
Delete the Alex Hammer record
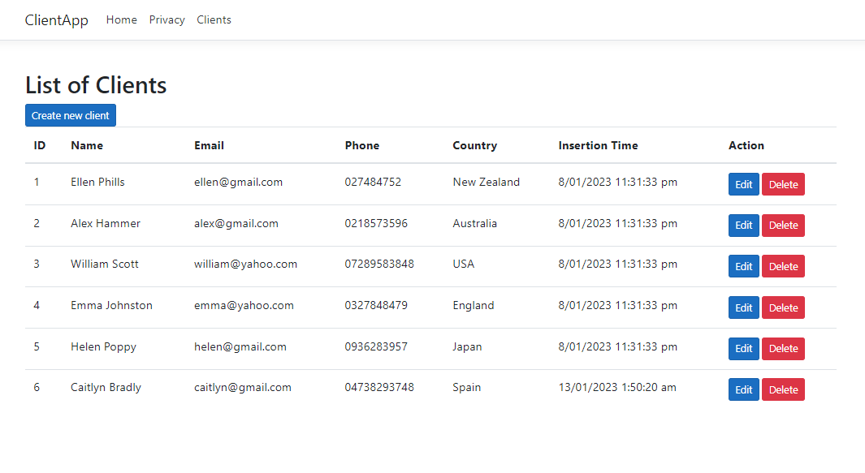[783, 226]
